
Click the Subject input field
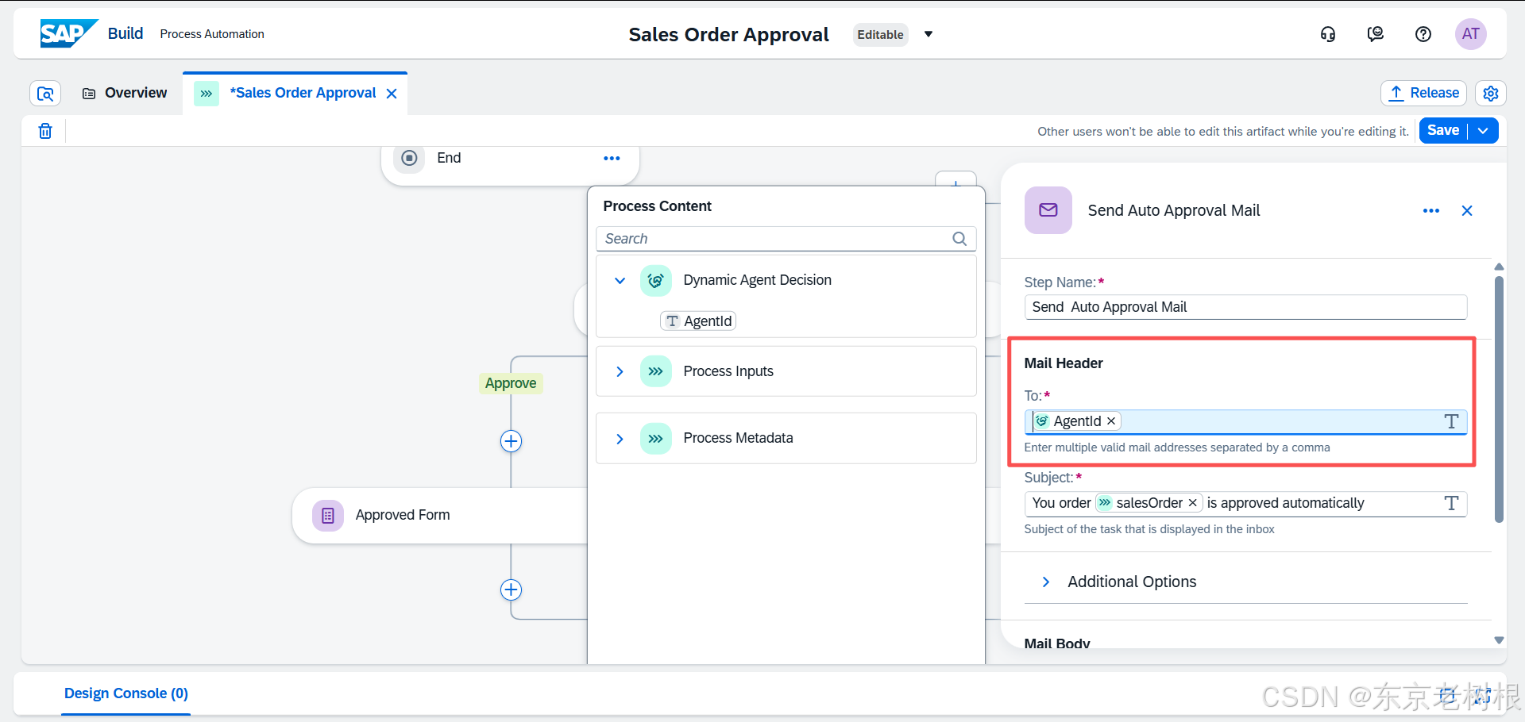coord(1245,503)
